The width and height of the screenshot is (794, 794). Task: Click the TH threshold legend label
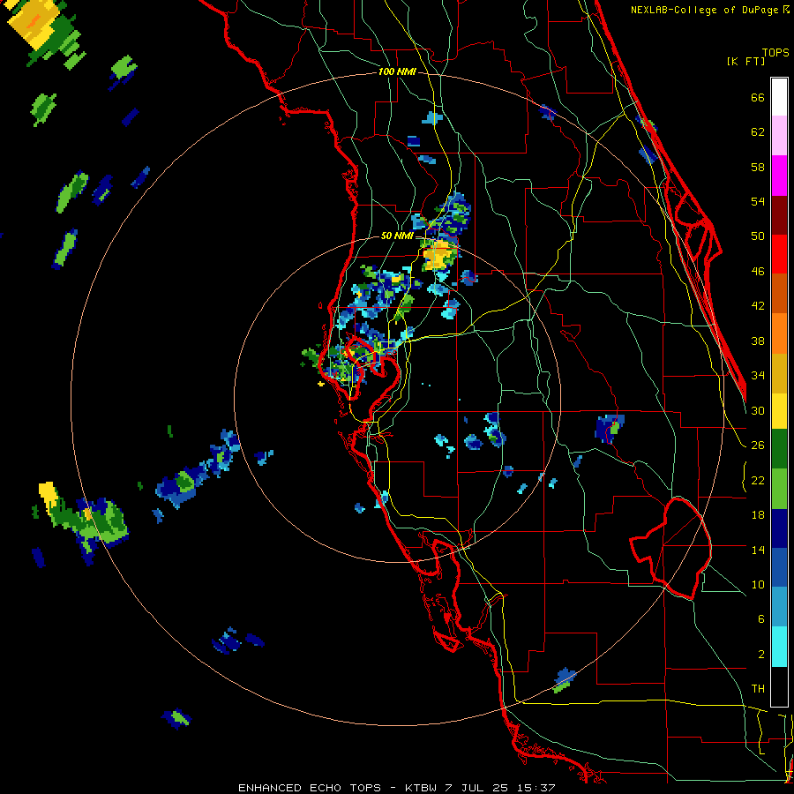point(758,689)
